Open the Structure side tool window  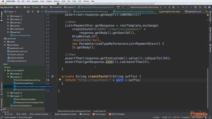[x=1, y=89]
